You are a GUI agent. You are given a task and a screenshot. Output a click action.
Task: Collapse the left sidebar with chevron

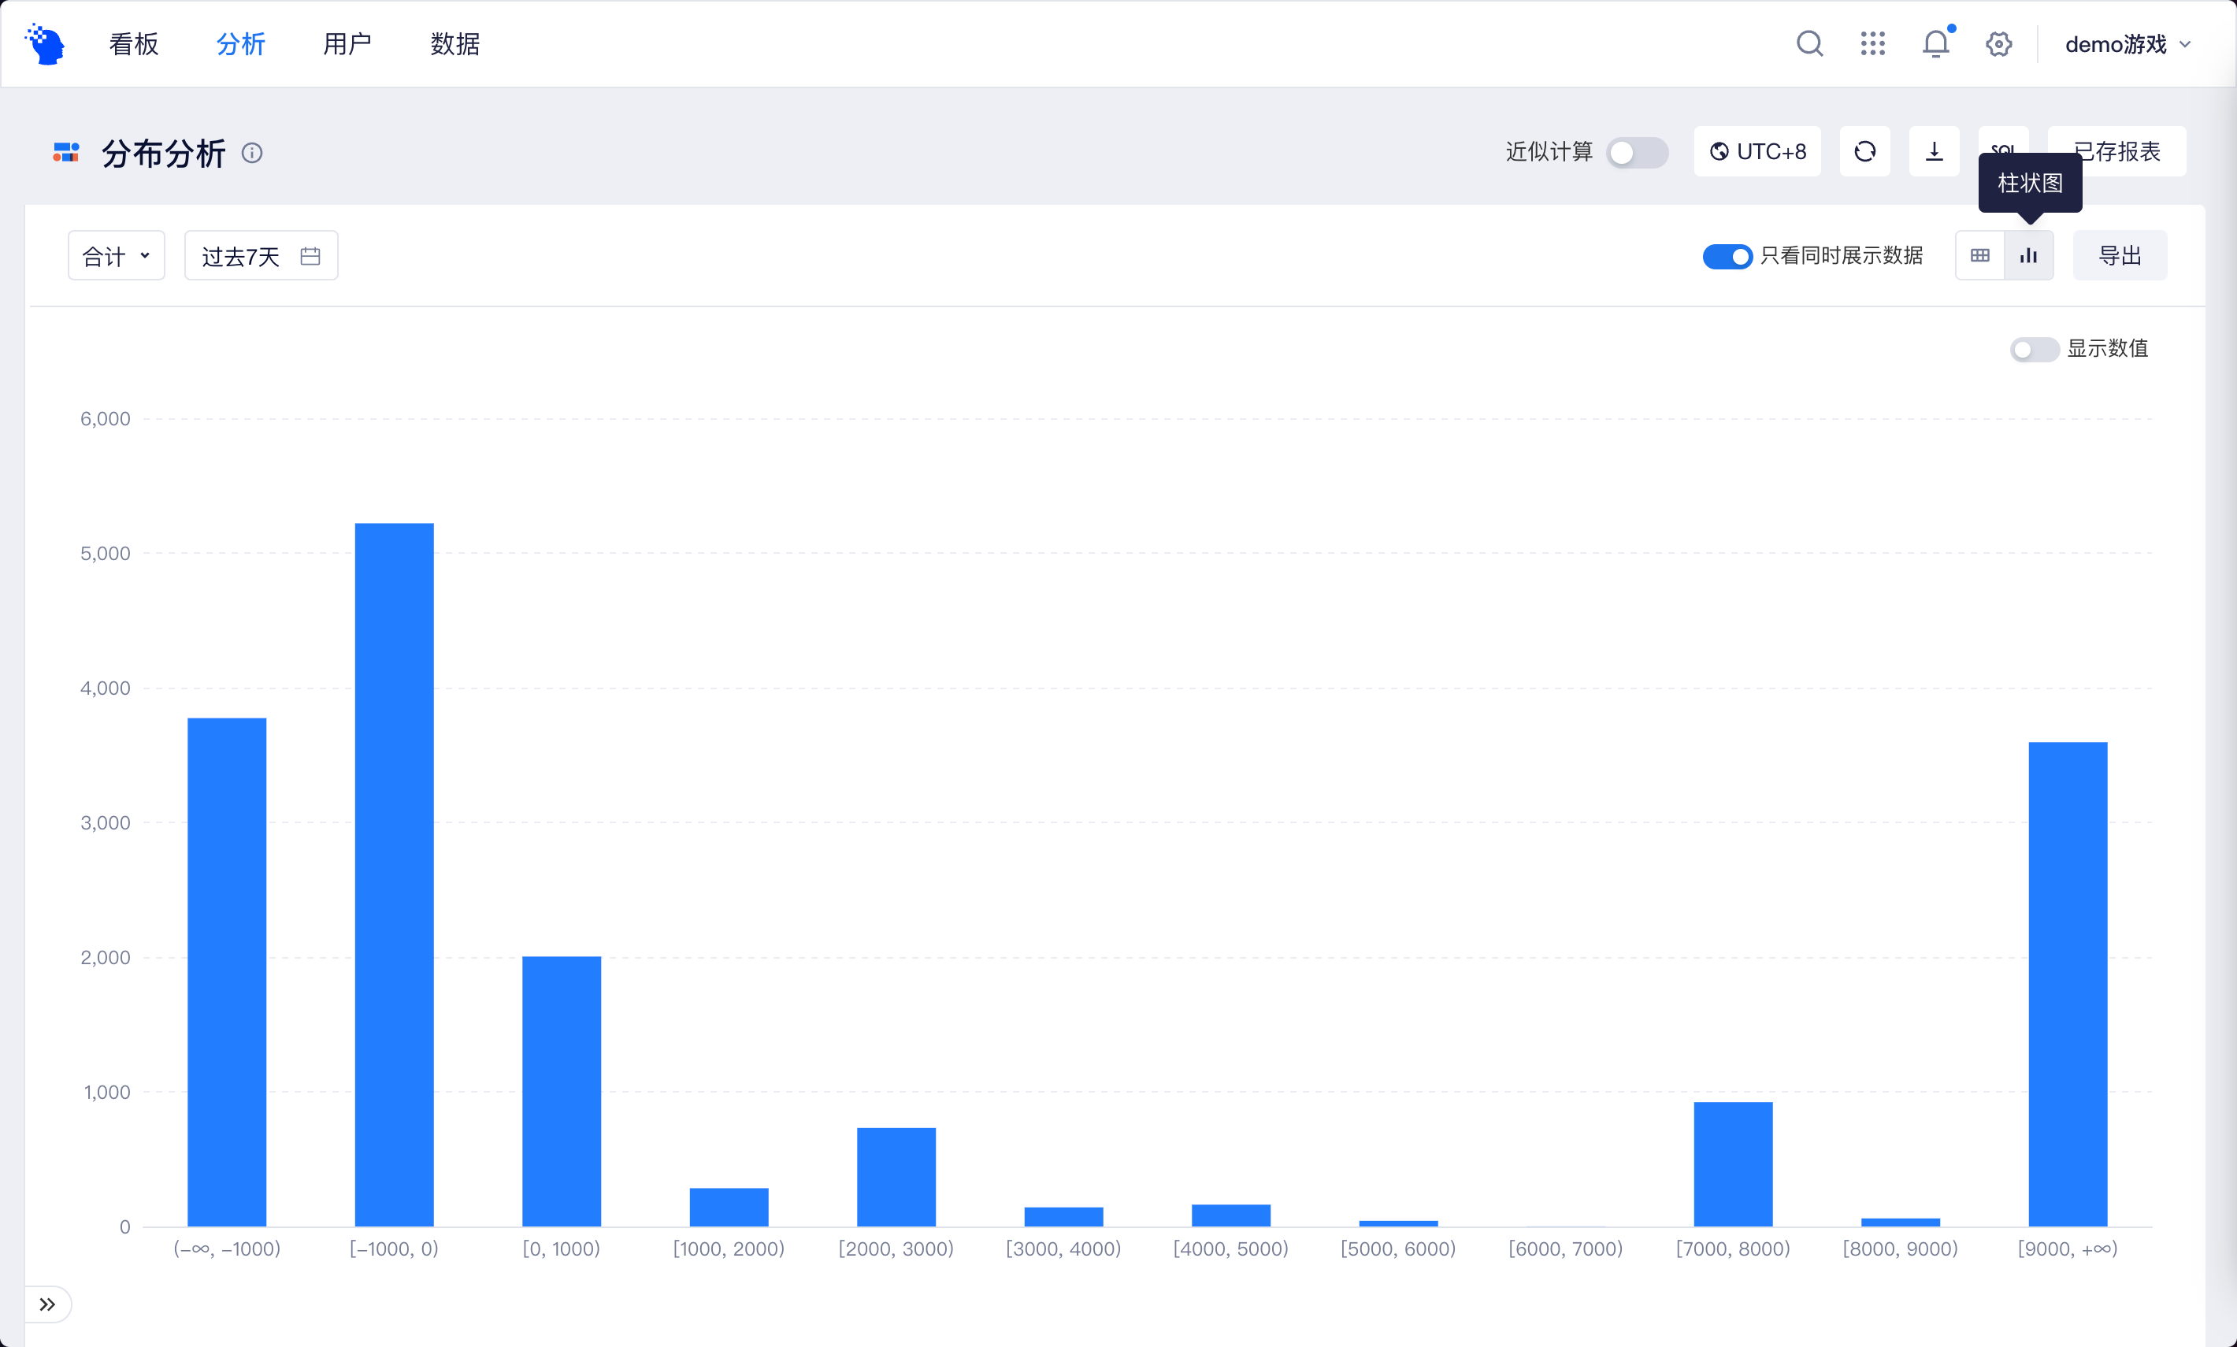(49, 1304)
